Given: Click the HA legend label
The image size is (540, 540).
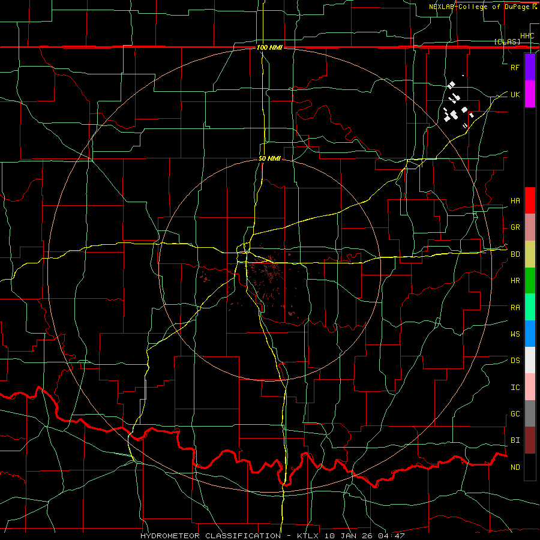Looking at the screenshot, I should tap(515, 201).
